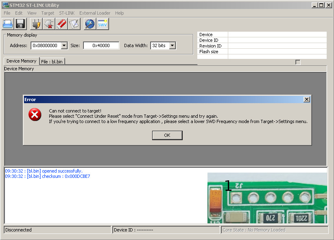This screenshot has height=240, width=334.
Task: Click the Revision ID row label
Action: click(x=210, y=46)
